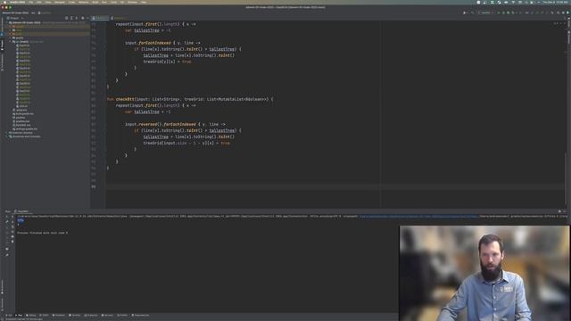
Task: Rerun the program in Run panel
Action: pyautogui.click(x=7, y=217)
